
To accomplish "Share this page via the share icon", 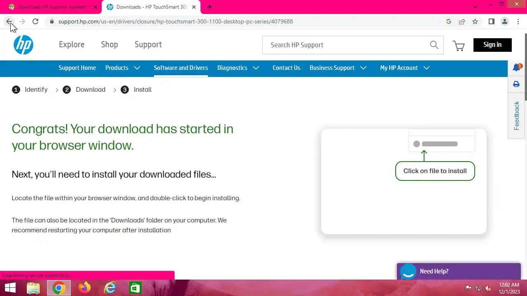I will click(x=462, y=21).
